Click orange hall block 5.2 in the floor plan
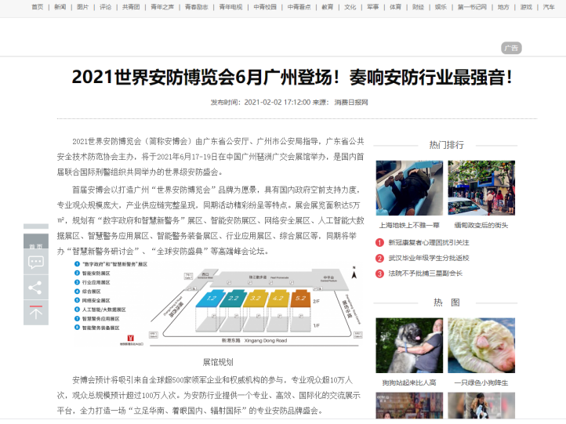566x424 pixels. click(300, 299)
